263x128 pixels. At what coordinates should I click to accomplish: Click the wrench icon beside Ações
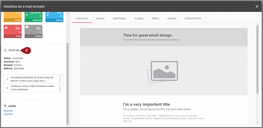pyautogui.click(x=6, y=106)
